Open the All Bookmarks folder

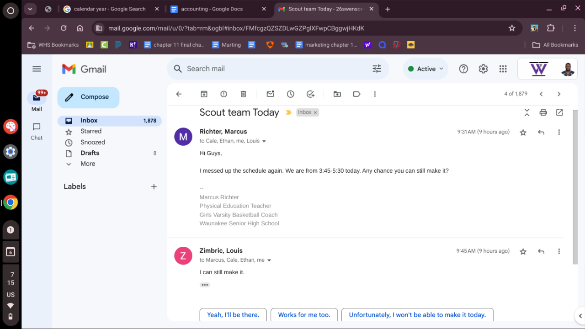555,45
